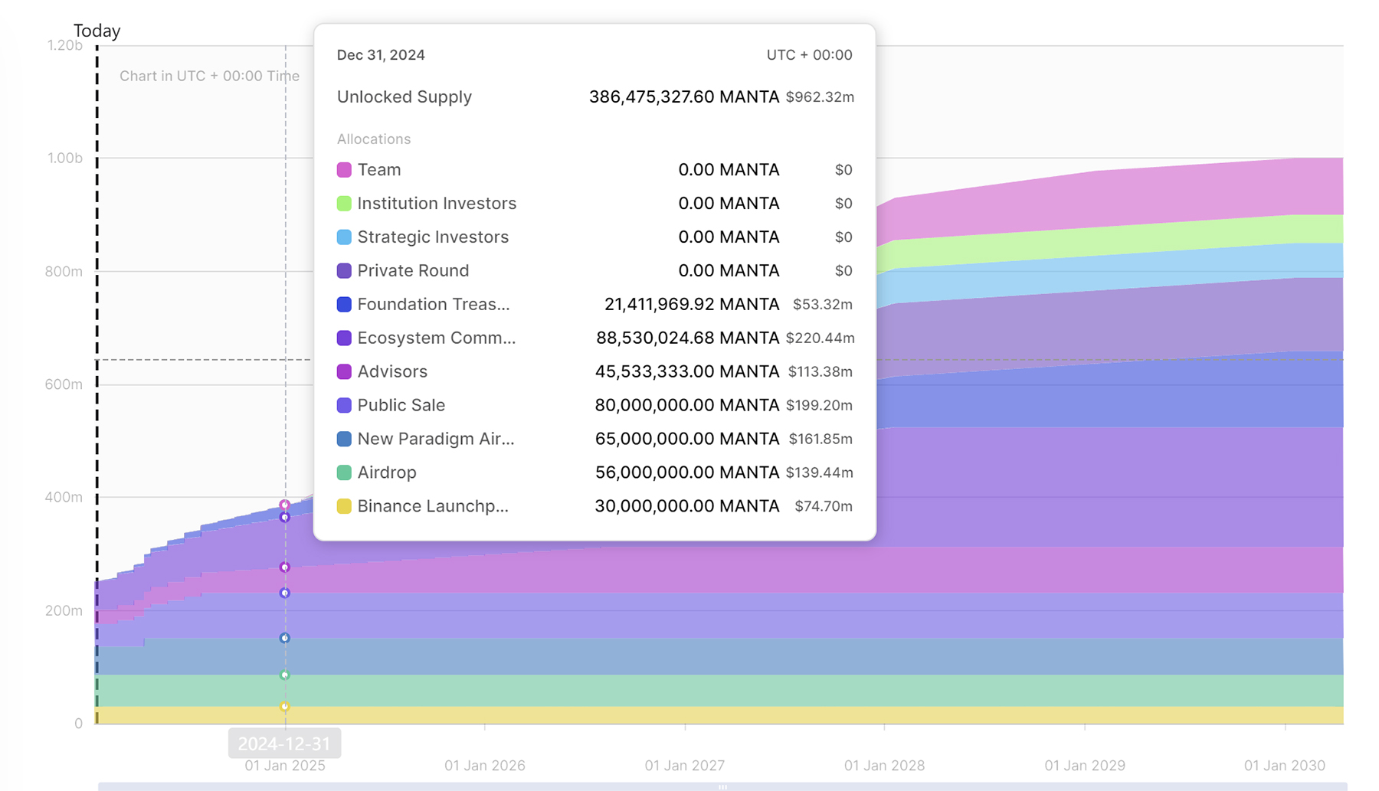
Task: Click the yellow data point marker on chart
Action: 285,707
